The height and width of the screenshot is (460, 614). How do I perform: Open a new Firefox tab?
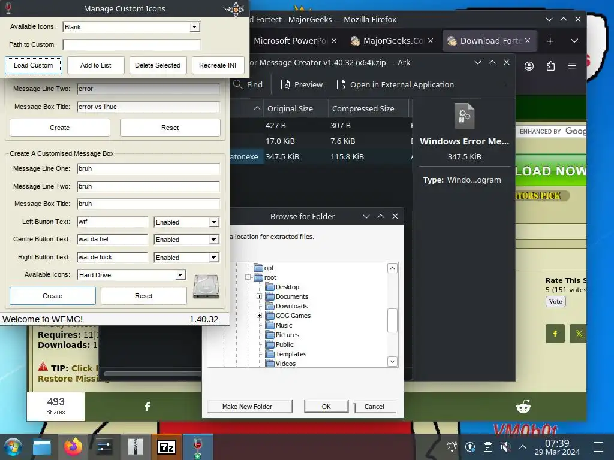[x=550, y=41]
